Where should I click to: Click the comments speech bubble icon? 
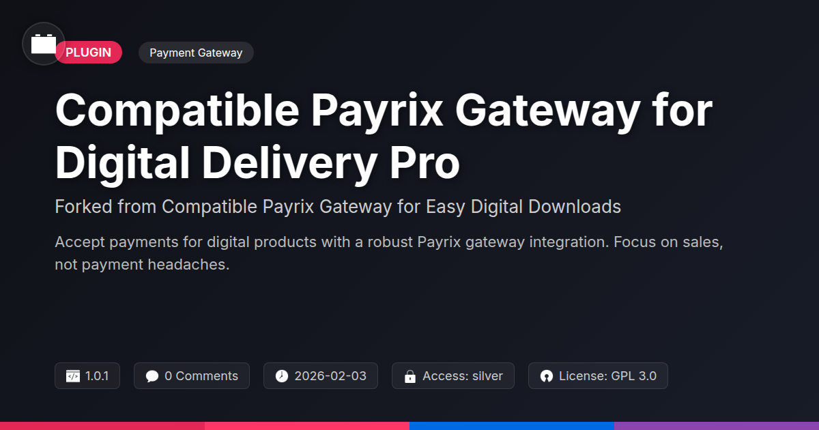pyautogui.click(x=152, y=376)
